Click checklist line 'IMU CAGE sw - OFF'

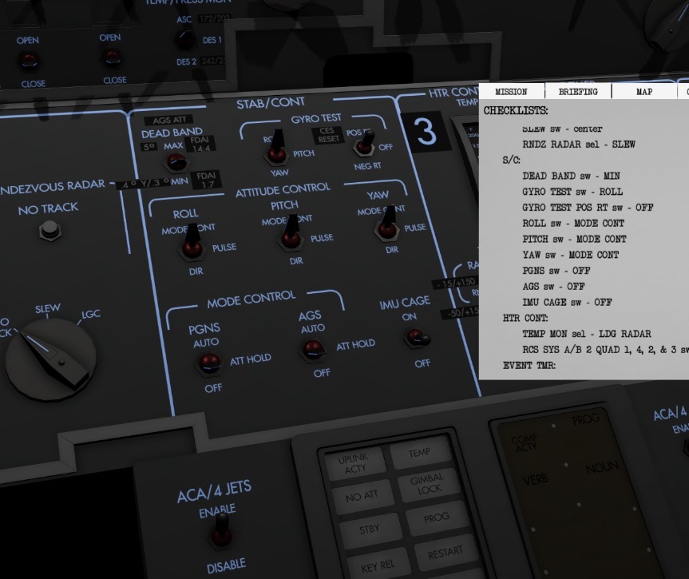pyautogui.click(x=567, y=303)
